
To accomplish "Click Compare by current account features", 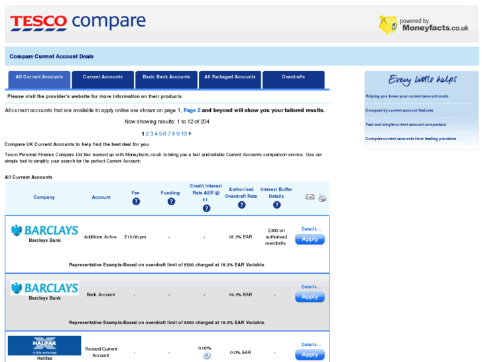I will [x=399, y=110].
